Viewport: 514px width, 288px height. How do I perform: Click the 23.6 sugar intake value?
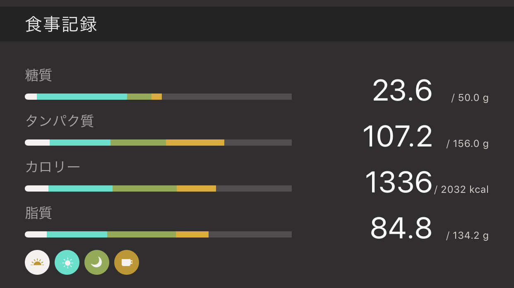(402, 91)
